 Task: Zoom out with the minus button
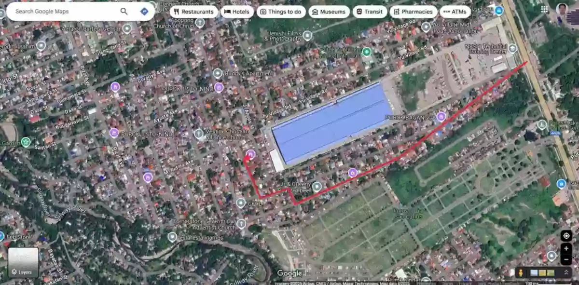pos(566,260)
